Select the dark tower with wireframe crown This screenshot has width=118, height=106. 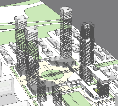tap(87, 52)
